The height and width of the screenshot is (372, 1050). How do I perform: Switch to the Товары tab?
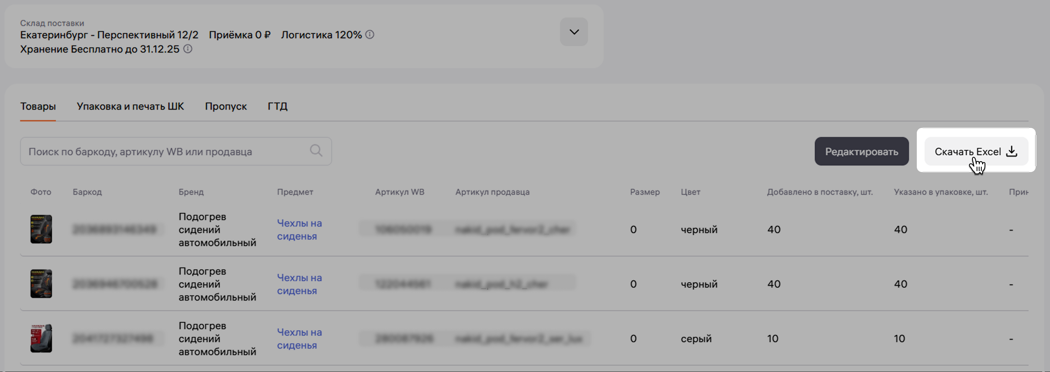pyautogui.click(x=38, y=106)
